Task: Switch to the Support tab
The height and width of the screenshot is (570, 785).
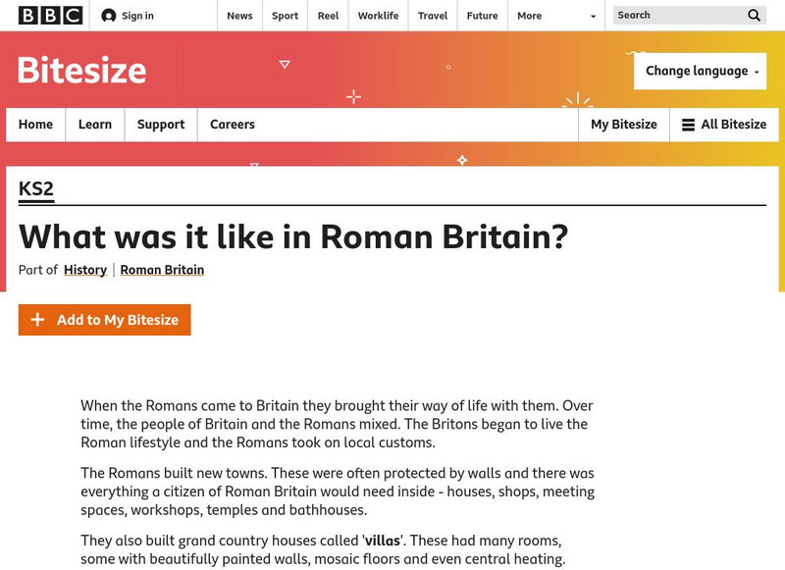Action: [x=160, y=125]
